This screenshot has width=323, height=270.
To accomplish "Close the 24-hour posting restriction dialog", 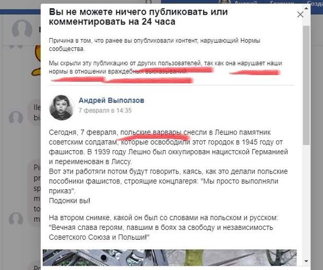I will point(300,15).
